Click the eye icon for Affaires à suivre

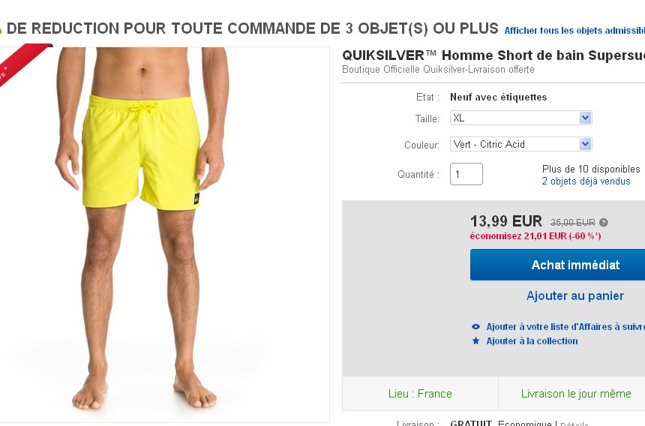475,327
